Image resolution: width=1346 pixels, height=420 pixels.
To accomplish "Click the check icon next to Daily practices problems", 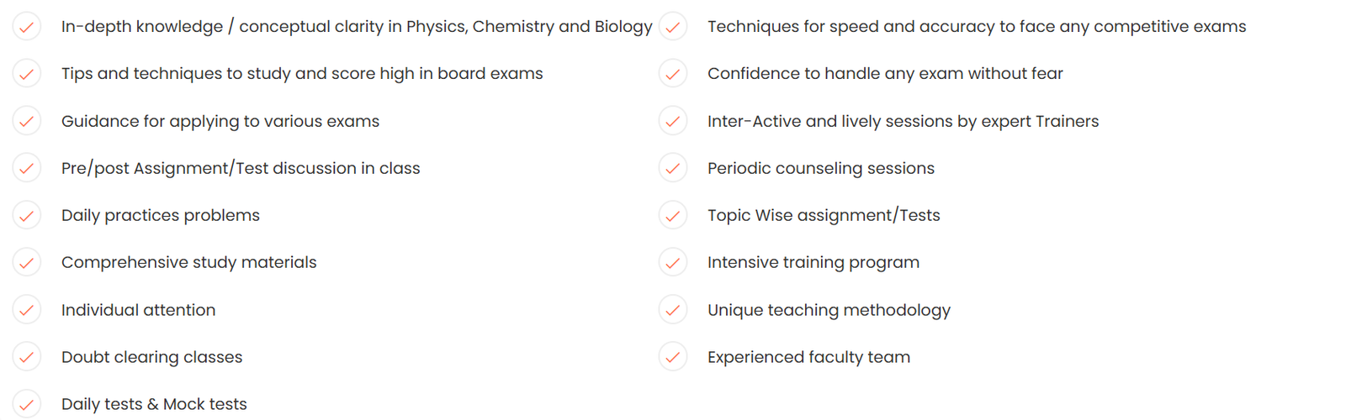I will 27,216.
